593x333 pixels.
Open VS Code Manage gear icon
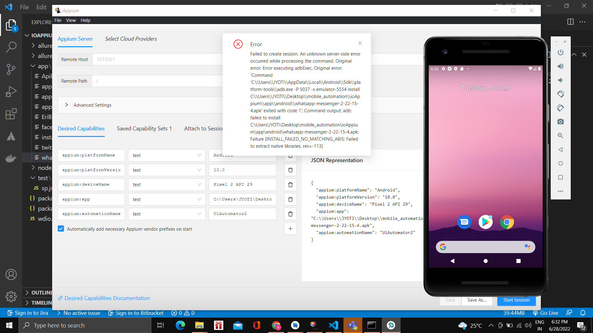click(11, 297)
